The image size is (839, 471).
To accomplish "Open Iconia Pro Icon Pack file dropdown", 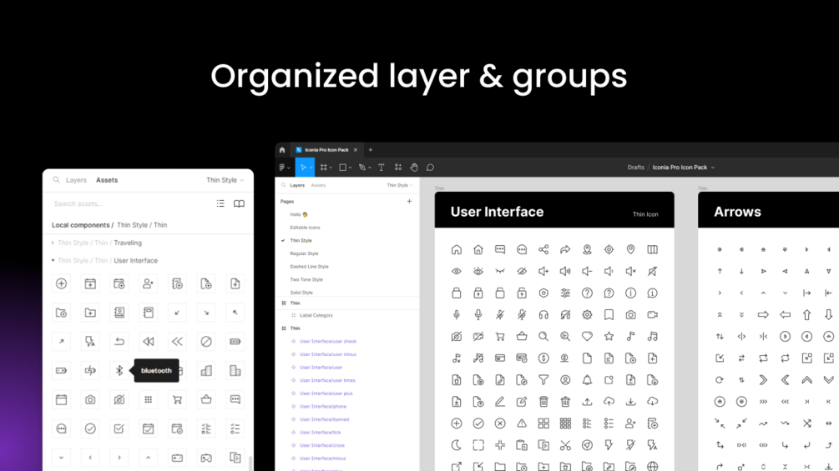I will point(683,168).
